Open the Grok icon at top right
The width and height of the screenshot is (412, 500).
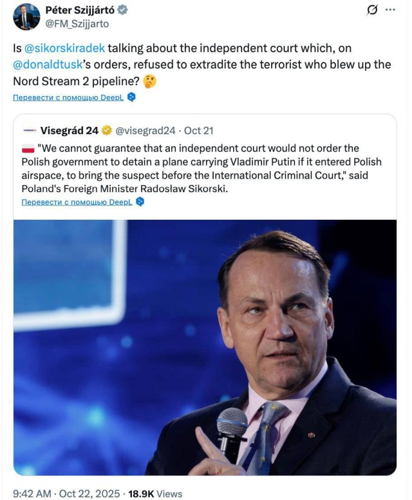coord(371,10)
